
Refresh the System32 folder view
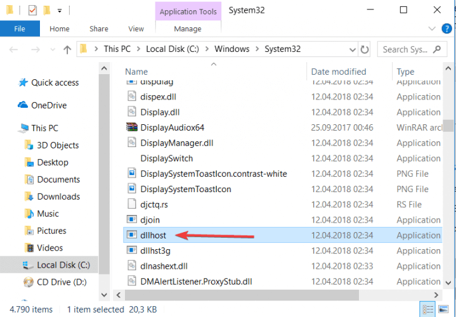point(365,49)
